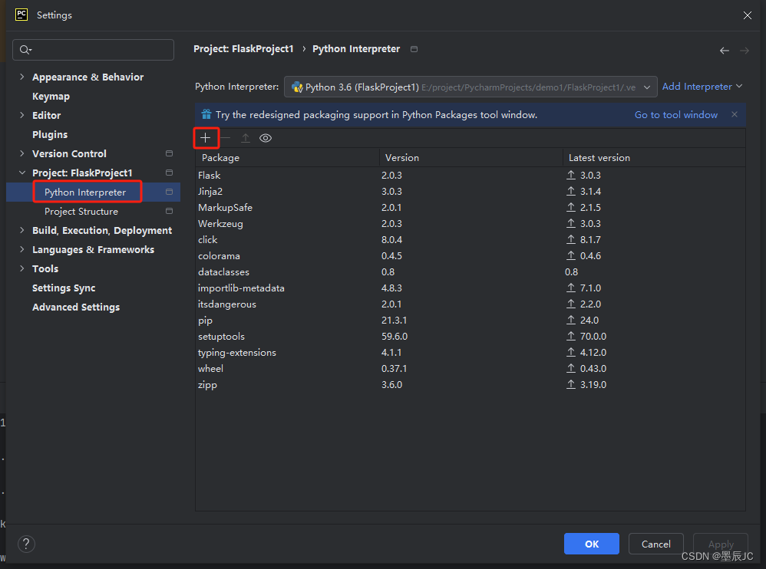Toggle the show early releases eye icon
This screenshot has width=766, height=569.
[x=266, y=138]
